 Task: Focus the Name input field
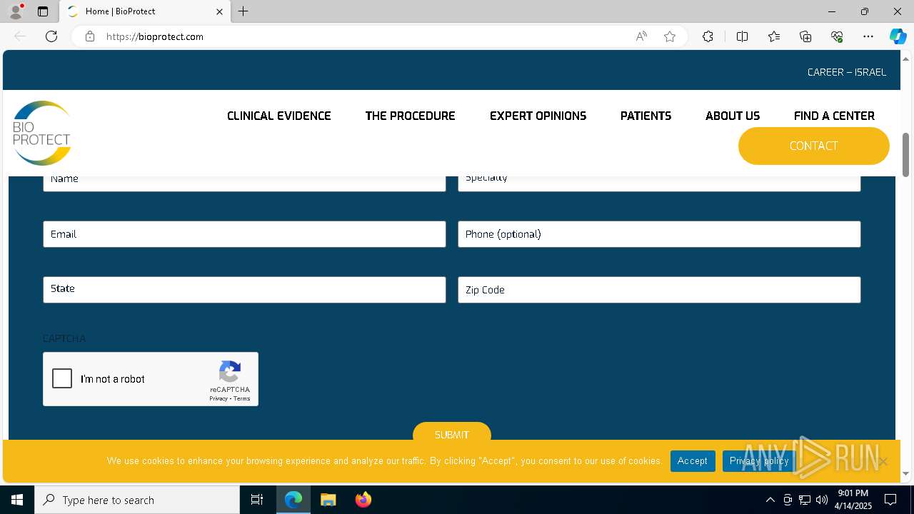pyautogui.click(x=244, y=183)
